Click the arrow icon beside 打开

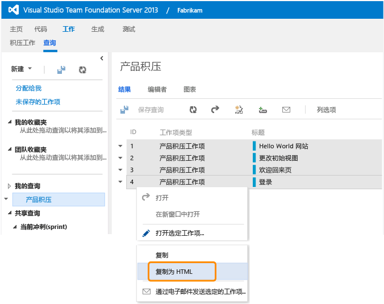(146, 197)
